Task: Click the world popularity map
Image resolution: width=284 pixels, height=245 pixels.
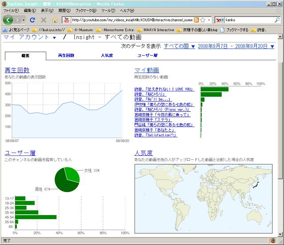Action: [203, 199]
